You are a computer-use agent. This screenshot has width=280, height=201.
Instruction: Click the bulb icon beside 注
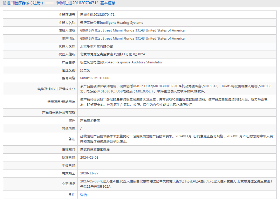(x=70, y=195)
